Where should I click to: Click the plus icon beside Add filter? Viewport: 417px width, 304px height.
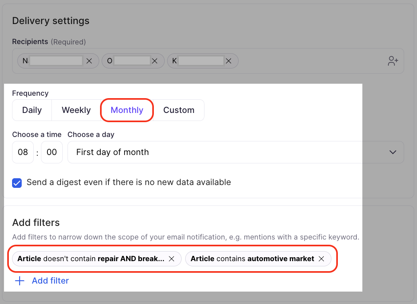click(x=19, y=281)
